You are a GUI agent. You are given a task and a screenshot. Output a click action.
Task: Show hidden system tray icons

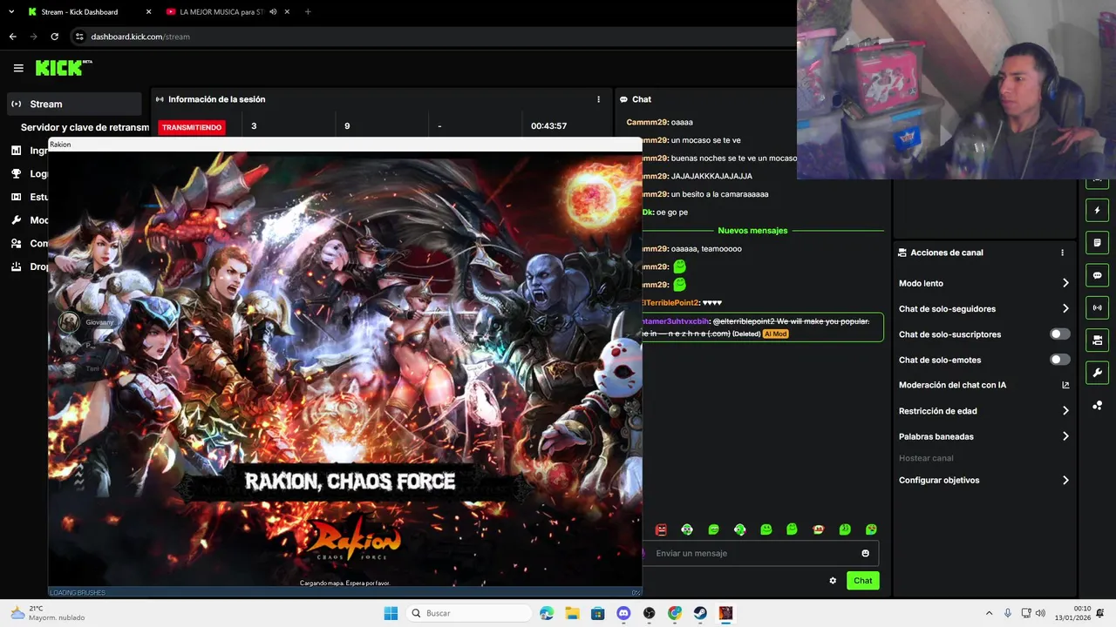pos(989,613)
